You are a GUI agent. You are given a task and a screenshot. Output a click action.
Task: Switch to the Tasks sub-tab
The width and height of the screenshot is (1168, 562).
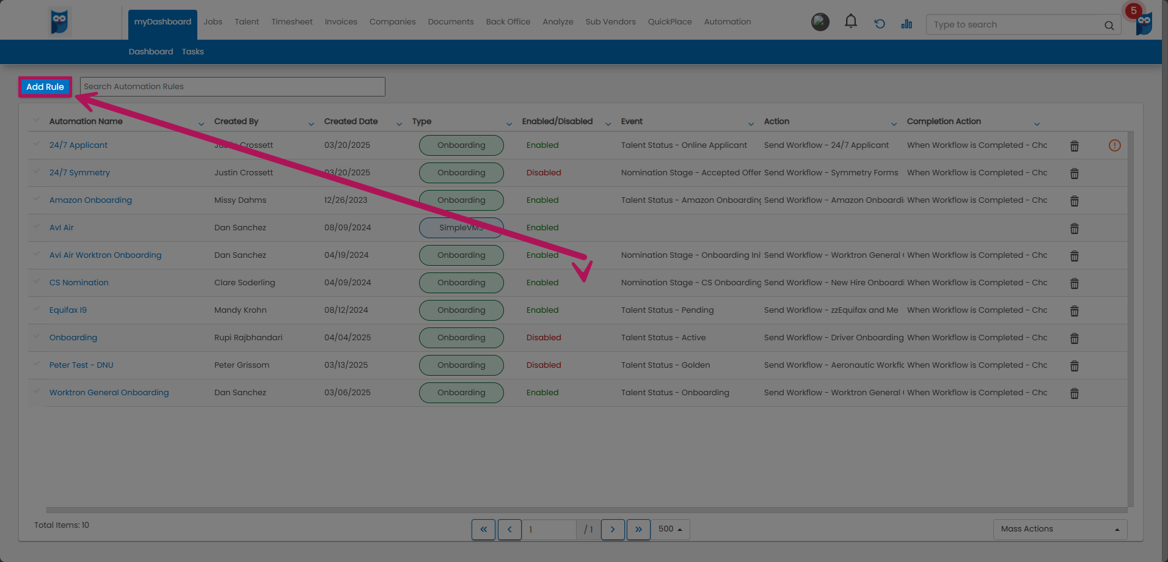192,51
